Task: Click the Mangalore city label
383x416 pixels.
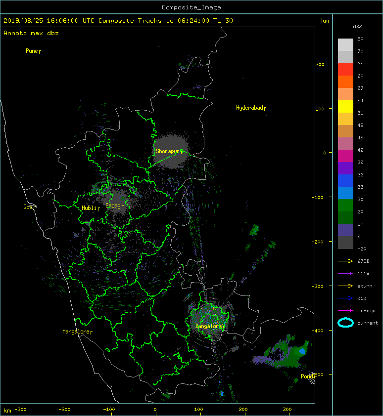Action: point(77,332)
